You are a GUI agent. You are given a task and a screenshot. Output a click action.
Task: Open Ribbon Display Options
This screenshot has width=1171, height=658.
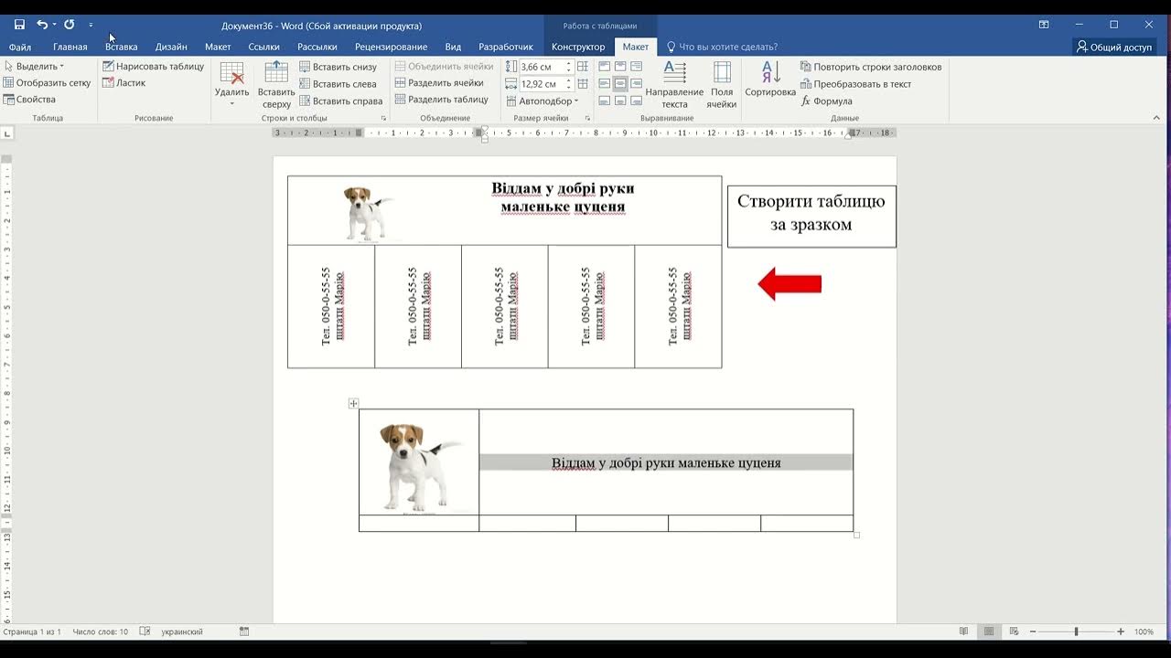tap(1044, 25)
